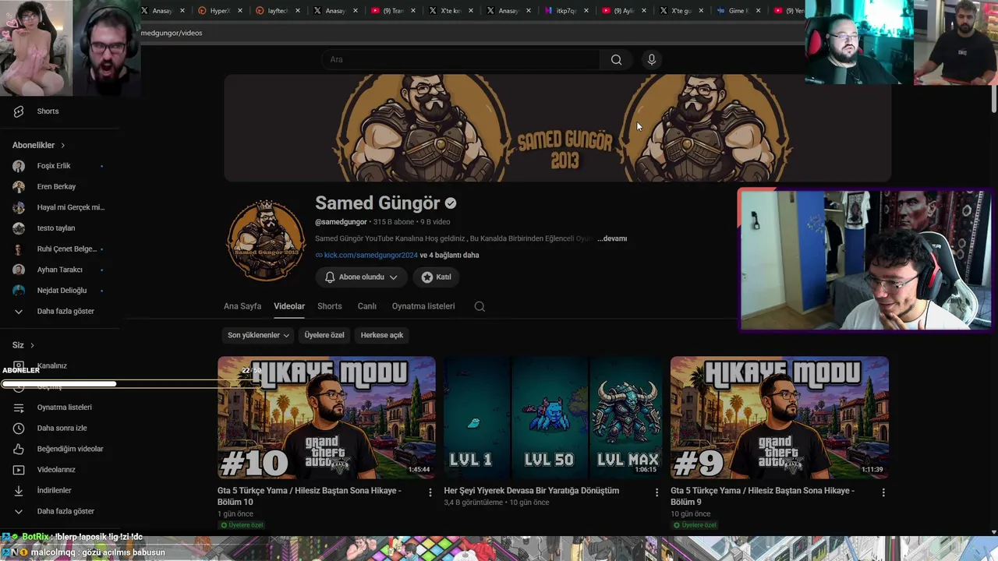This screenshot has width=998, height=561.
Task: Click the İndirilenler download icon
Action: [x=19, y=491]
